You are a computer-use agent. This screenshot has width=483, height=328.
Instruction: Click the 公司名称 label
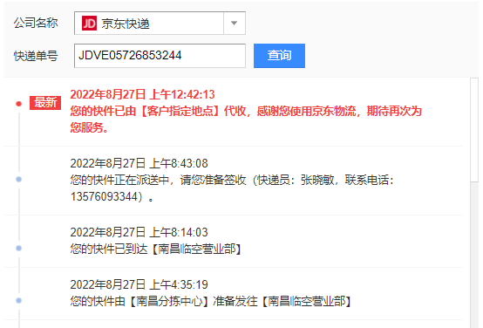[x=36, y=24]
